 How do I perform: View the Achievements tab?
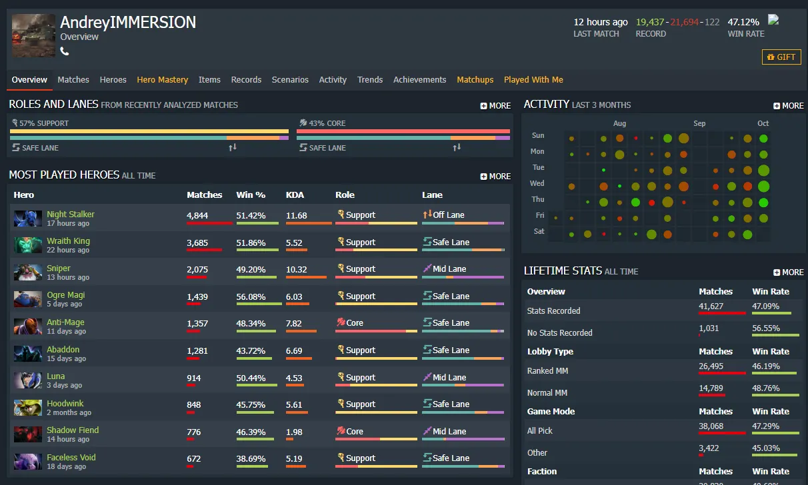click(419, 79)
